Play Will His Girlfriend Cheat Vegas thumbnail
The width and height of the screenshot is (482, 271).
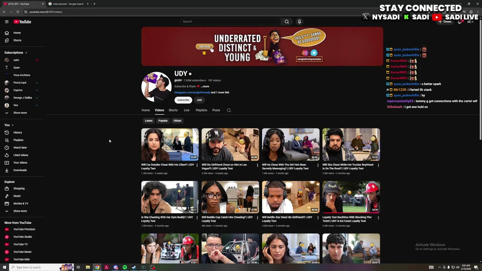(230, 145)
